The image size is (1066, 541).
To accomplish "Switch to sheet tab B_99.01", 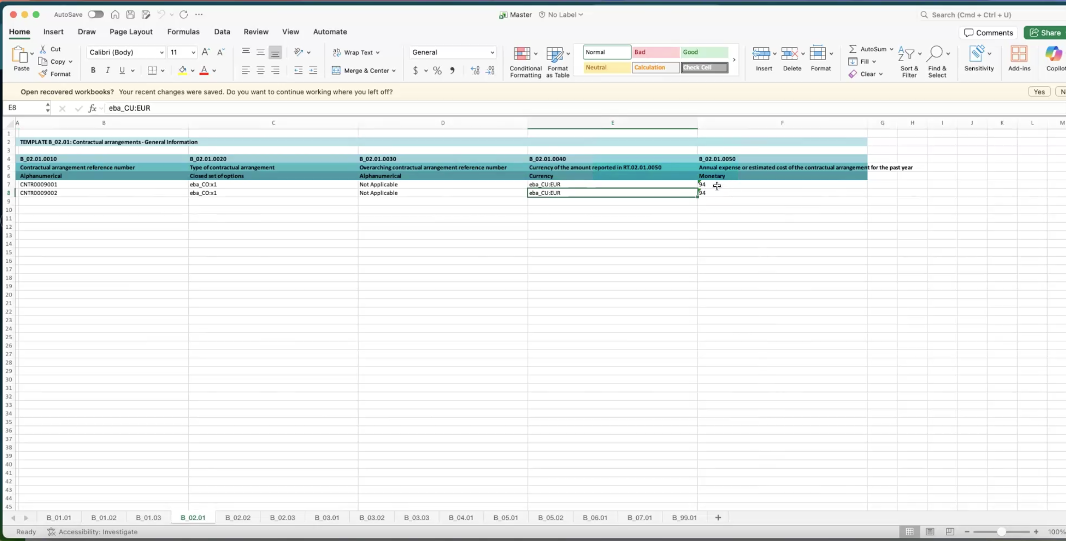I will click(x=684, y=517).
